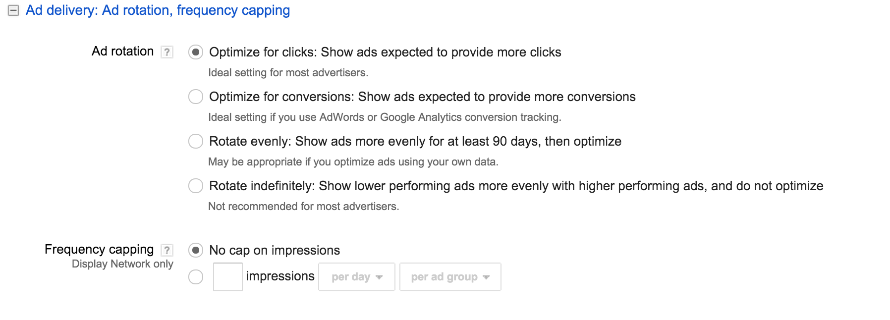
Task: Click the Not recommended for most advertisers text
Action: 304,206
